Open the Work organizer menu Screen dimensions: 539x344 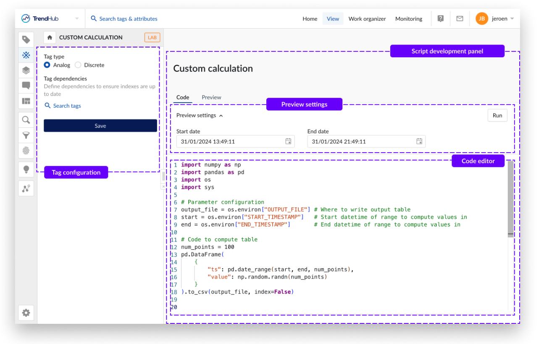(x=367, y=19)
